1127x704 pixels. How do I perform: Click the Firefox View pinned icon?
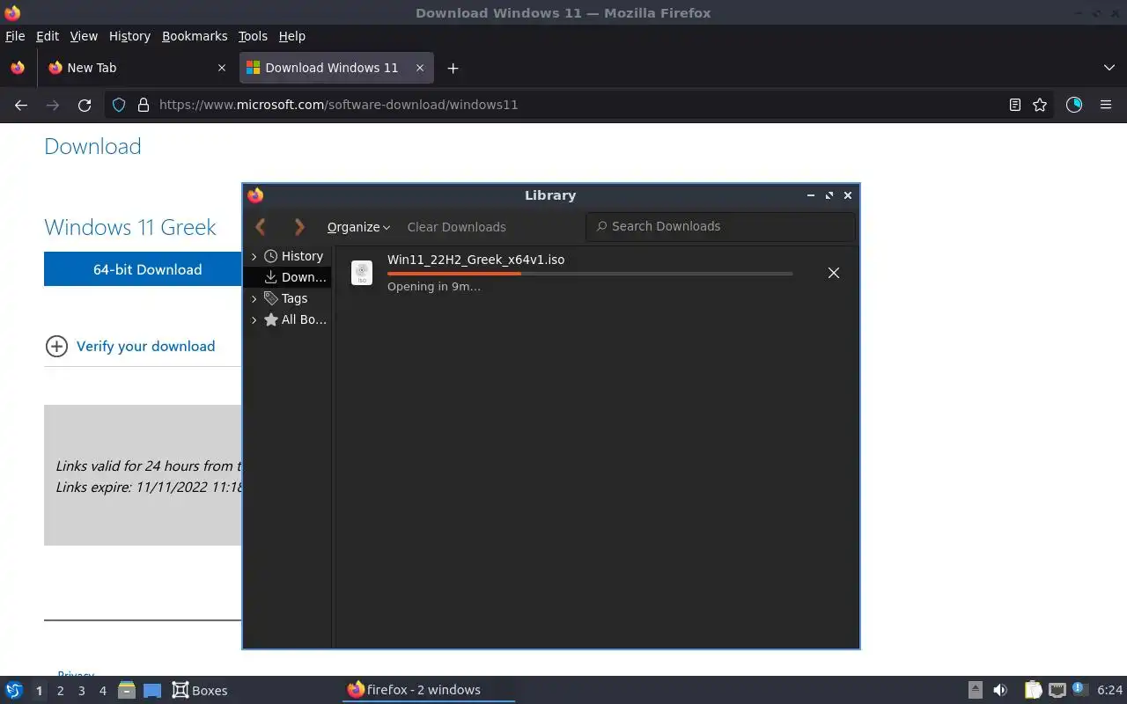(18, 68)
